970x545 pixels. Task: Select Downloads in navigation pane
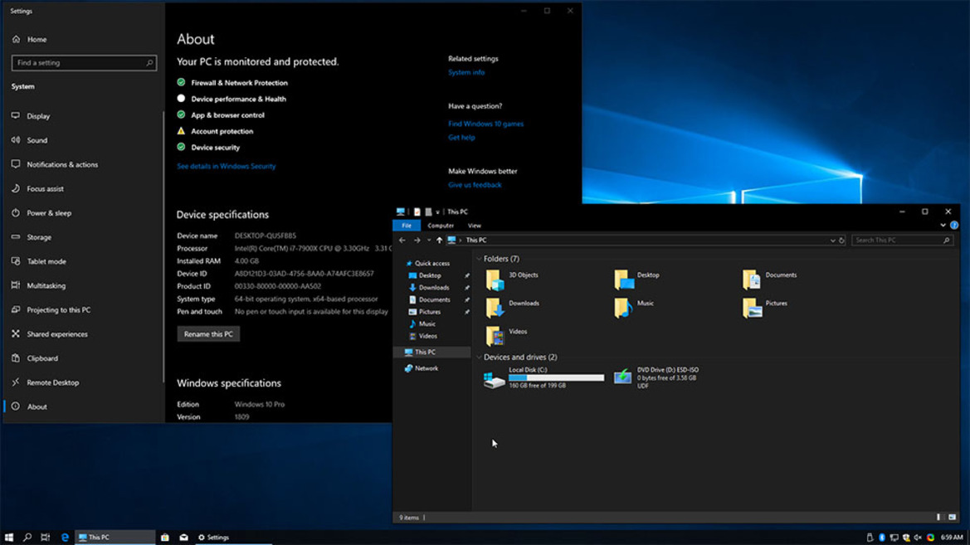click(x=429, y=288)
